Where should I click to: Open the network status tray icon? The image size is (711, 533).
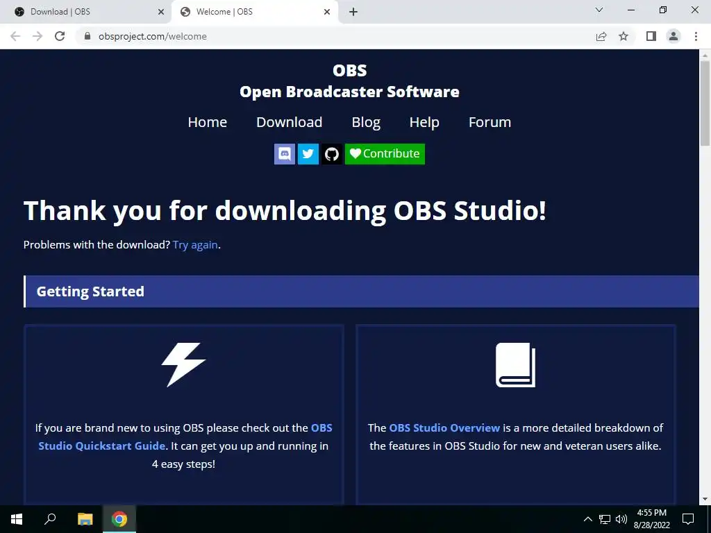605,519
